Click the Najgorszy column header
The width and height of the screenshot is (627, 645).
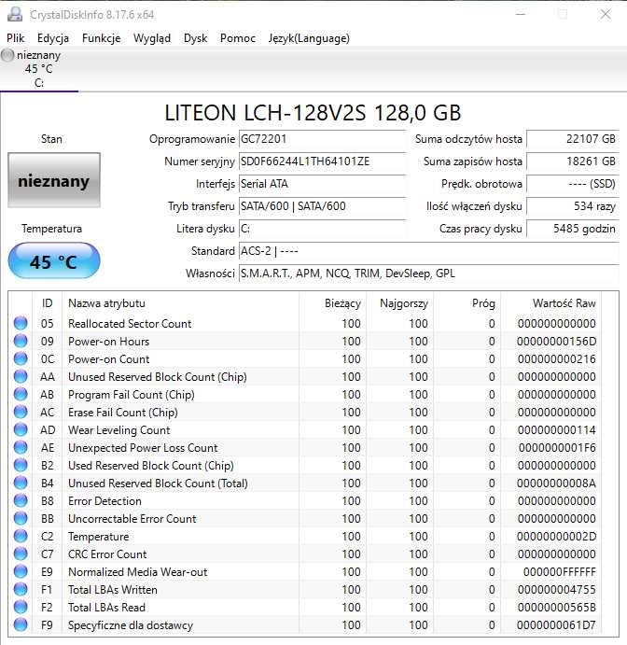[400, 303]
